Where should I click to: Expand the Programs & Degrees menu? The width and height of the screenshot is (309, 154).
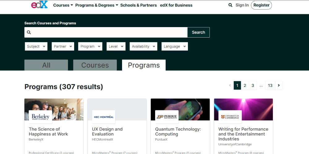click(97, 5)
